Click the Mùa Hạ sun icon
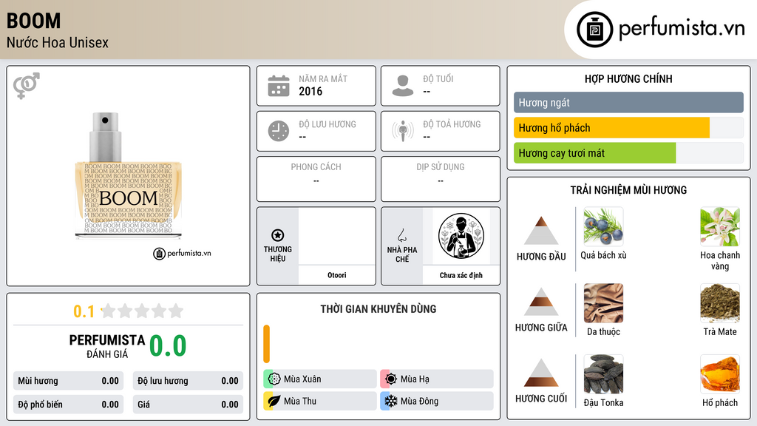 click(x=390, y=379)
